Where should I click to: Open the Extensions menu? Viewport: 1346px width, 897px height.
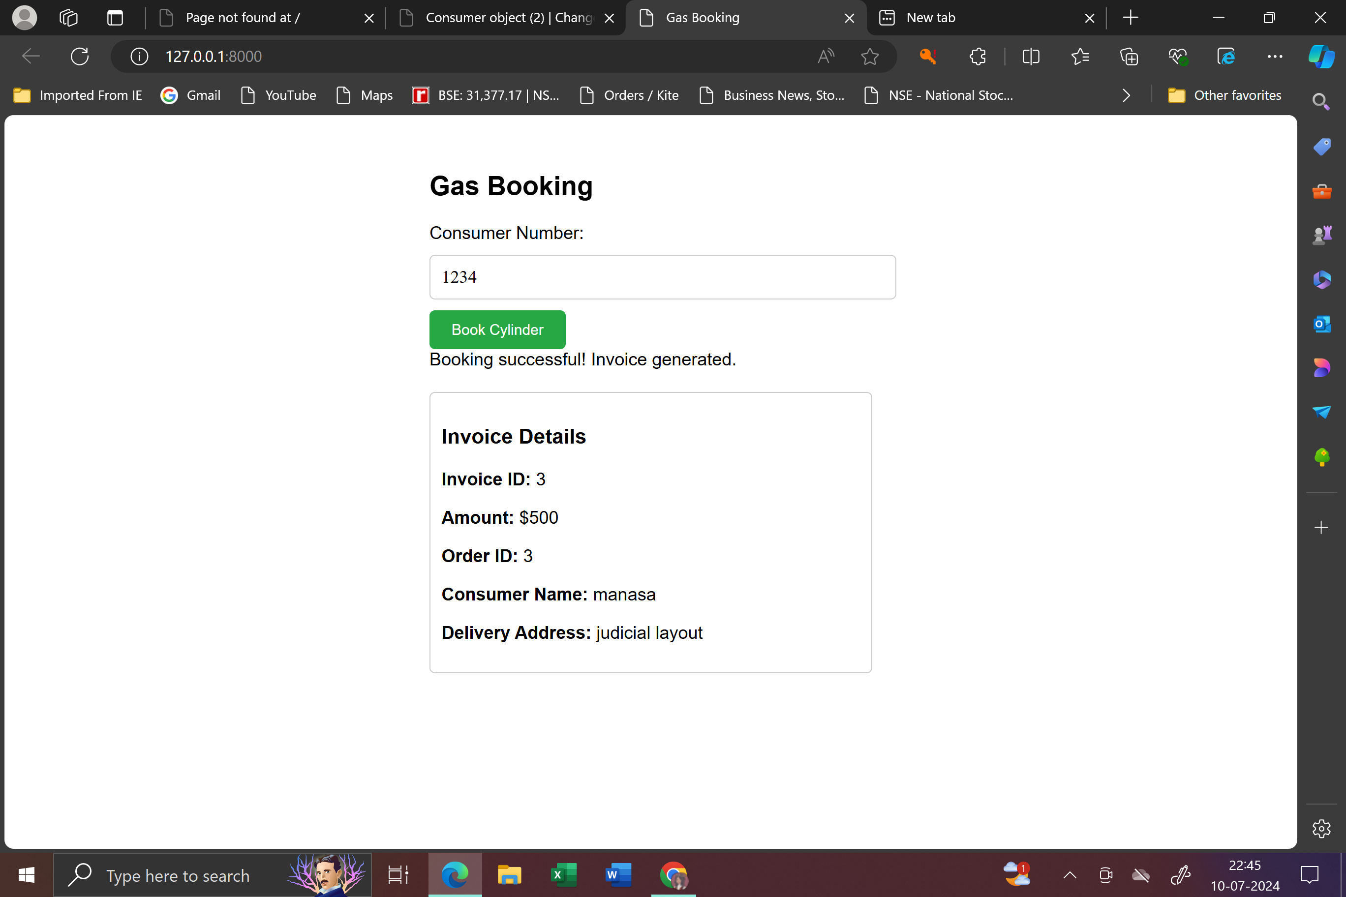pos(978,56)
